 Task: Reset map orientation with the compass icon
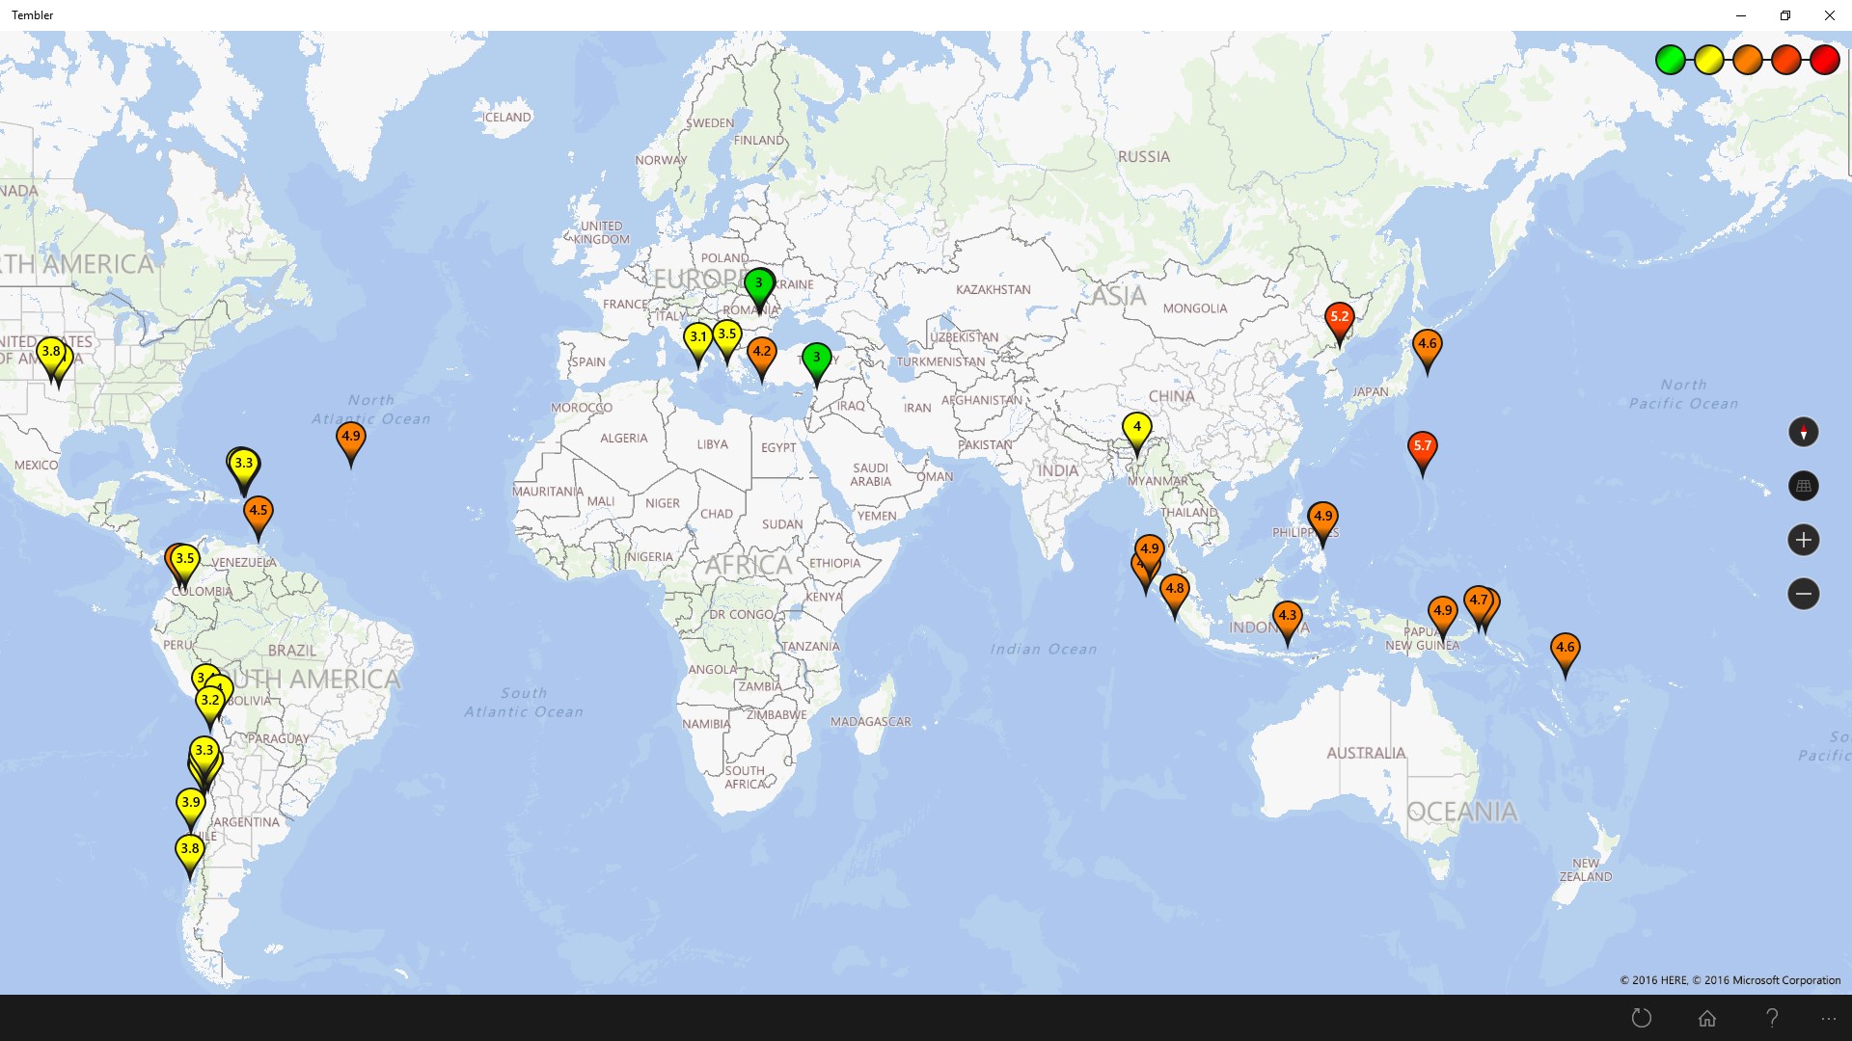[x=1805, y=432]
